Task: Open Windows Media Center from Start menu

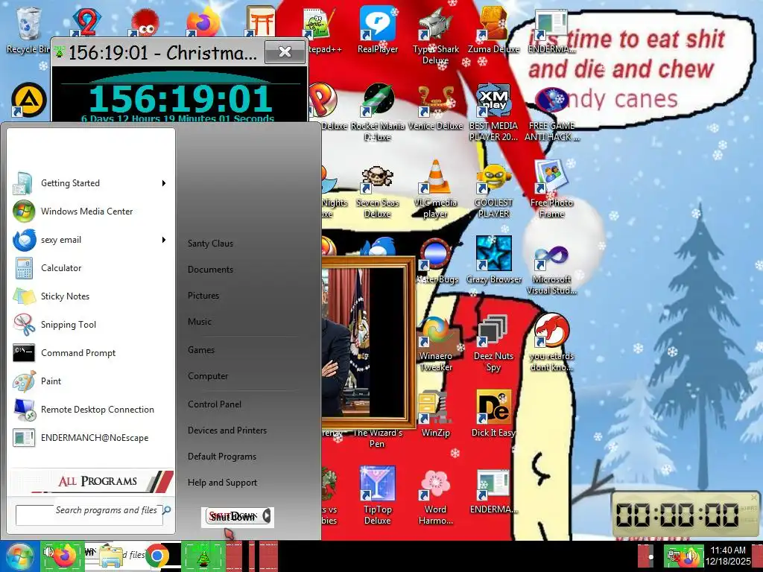Action: (90, 212)
